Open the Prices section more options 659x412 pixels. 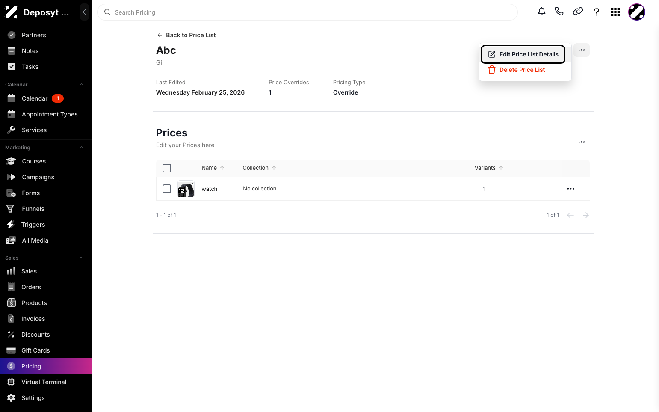(582, 142)
